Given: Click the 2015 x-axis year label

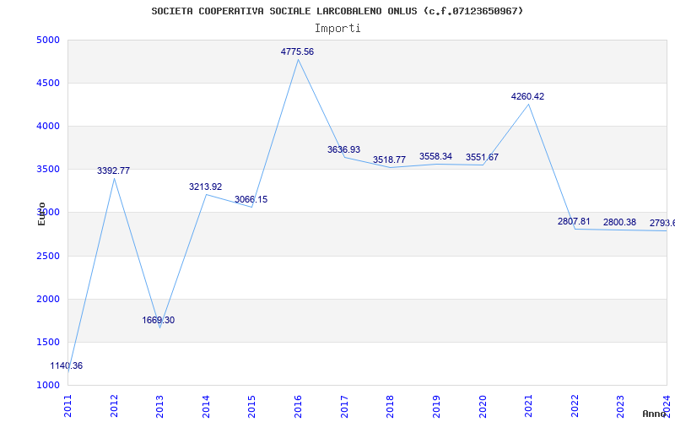Looking at the screenshot, I should (251, 406).
